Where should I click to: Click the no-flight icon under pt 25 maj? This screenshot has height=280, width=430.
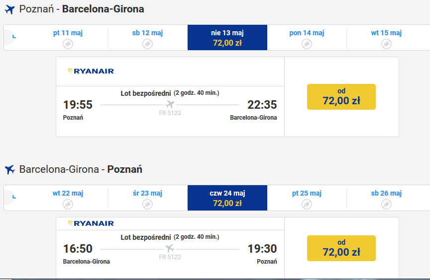(307, 204)
